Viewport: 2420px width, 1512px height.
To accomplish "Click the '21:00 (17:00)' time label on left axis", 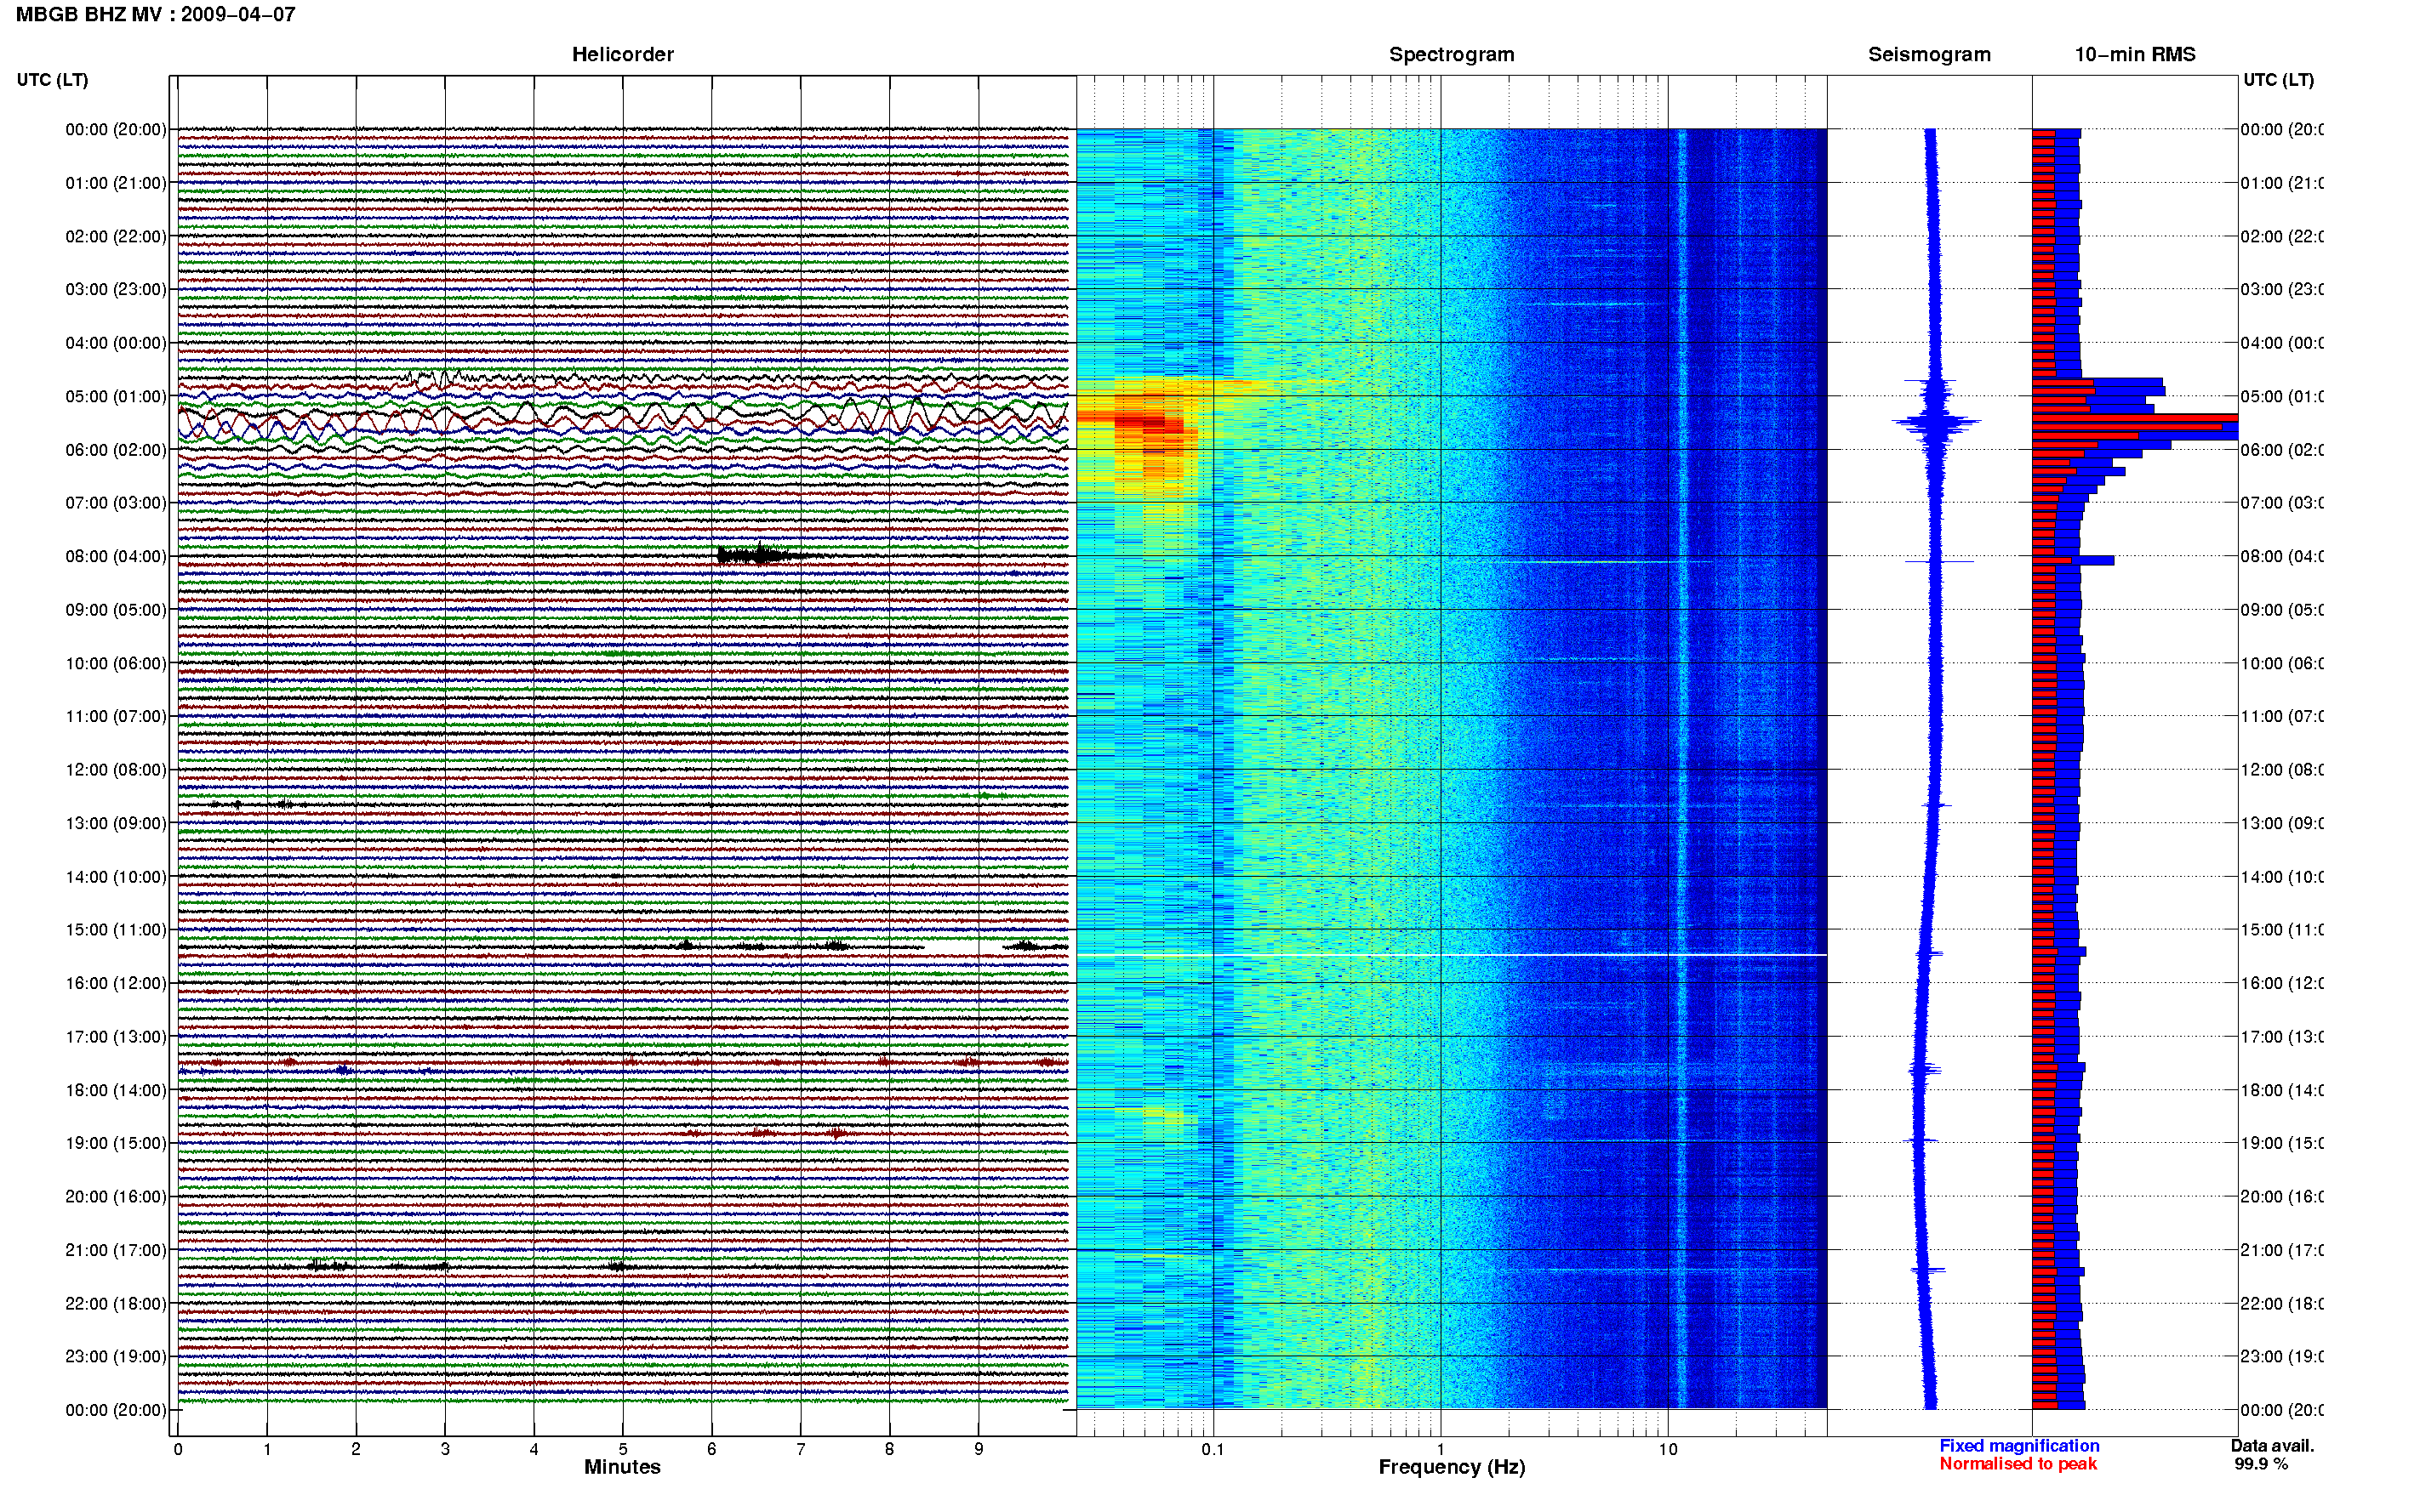I will click(116, 1250).
